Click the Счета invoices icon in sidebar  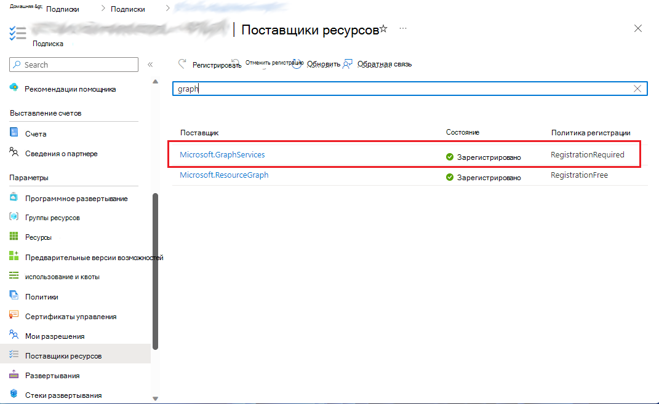click(x=15, y=133)
